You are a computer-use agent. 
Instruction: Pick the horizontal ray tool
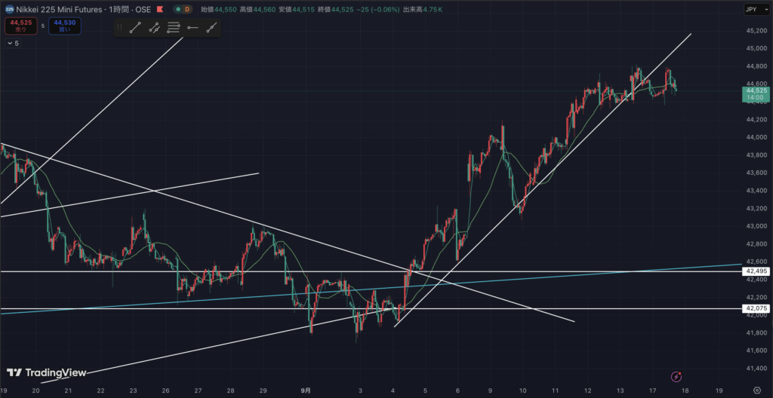point(192,28)
